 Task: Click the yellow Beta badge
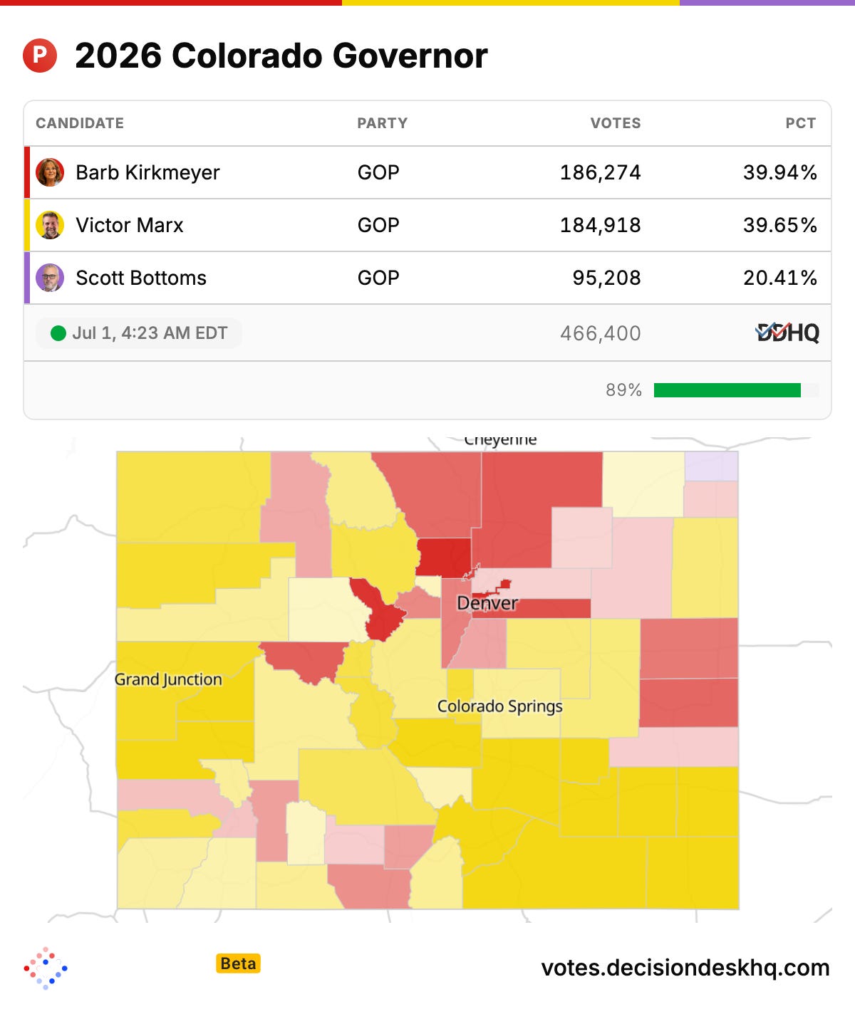pyautogui.click(x=238, y=963)
